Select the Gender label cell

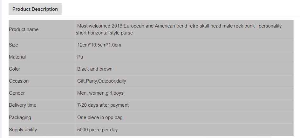17,93
